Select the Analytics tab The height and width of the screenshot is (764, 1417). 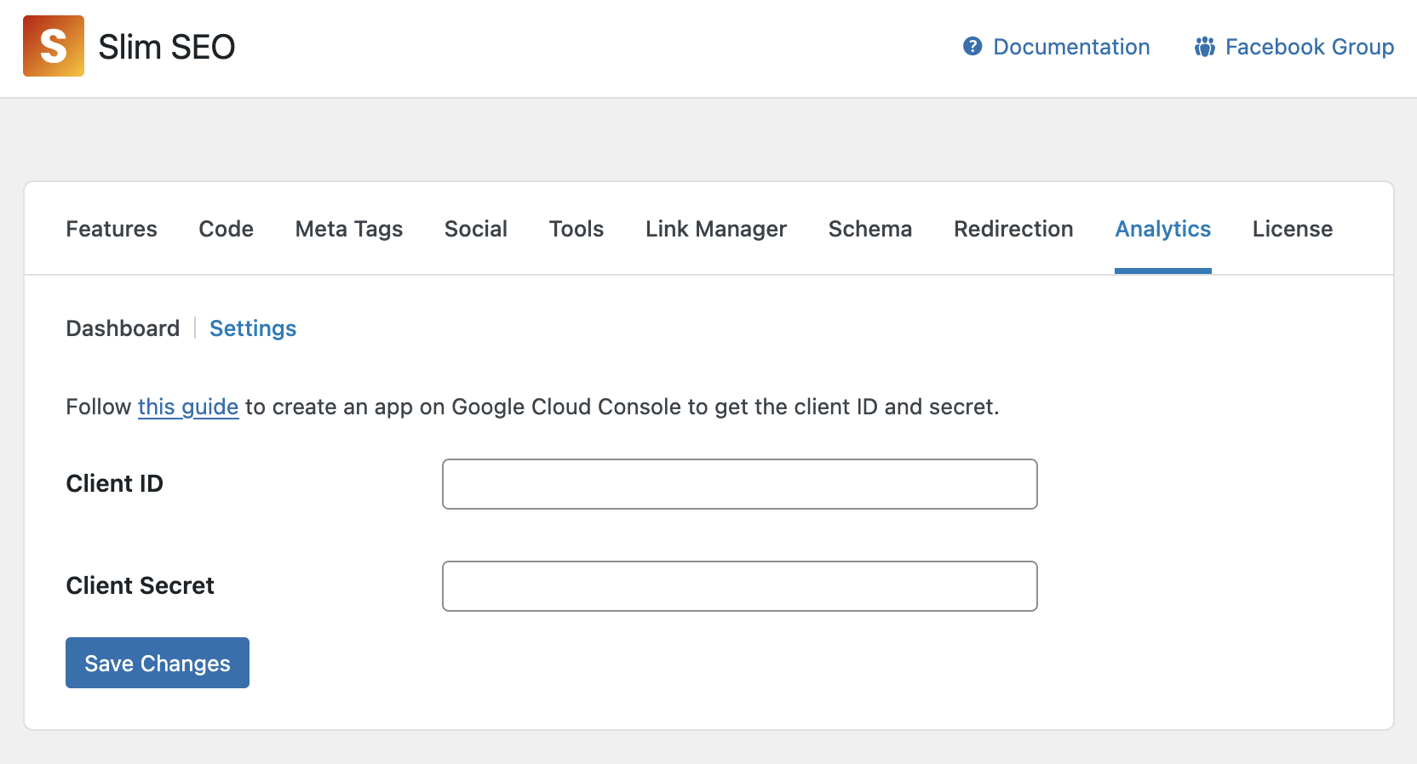(x=1163, y=229)
